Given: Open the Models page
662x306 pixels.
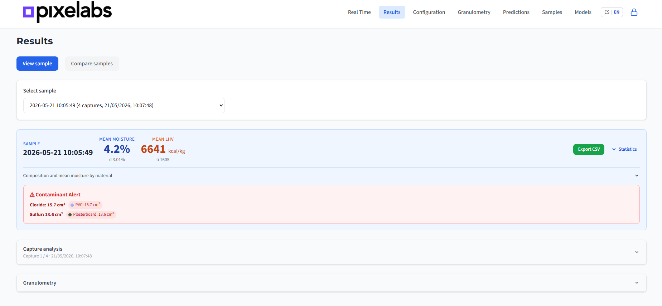Looking at the screenshot, I should [x=583, y=12].
